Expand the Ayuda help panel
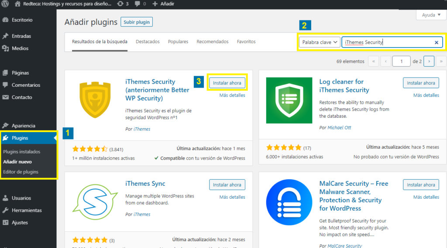 (431, 15)
